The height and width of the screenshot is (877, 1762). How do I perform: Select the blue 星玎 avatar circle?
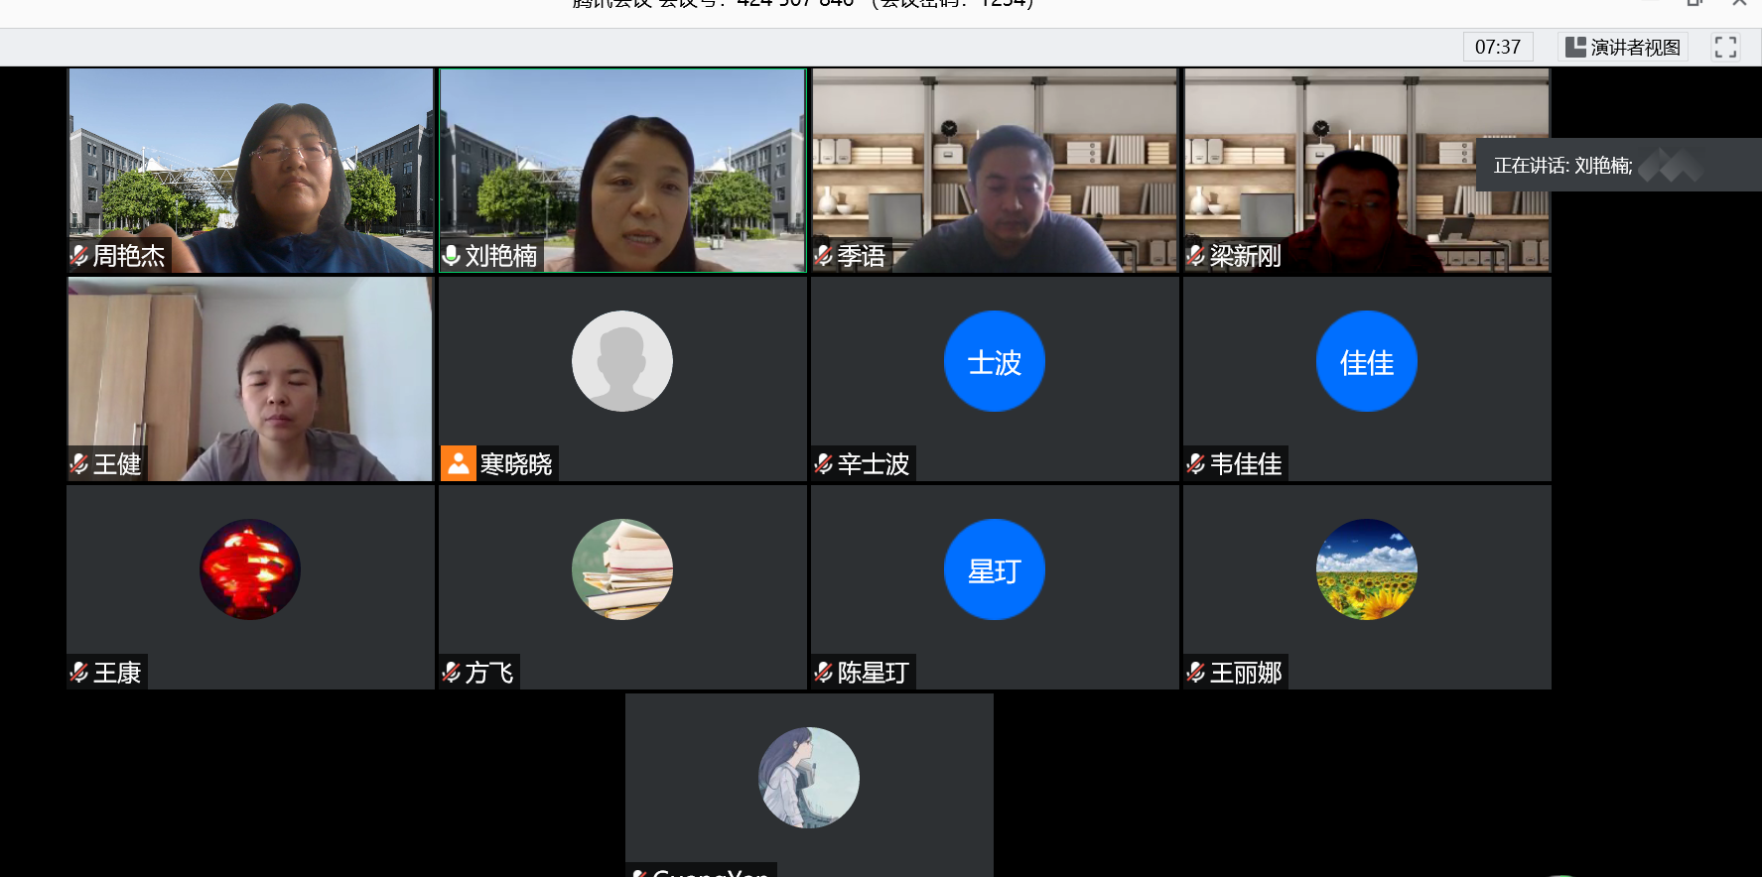(x=994, y=569)
